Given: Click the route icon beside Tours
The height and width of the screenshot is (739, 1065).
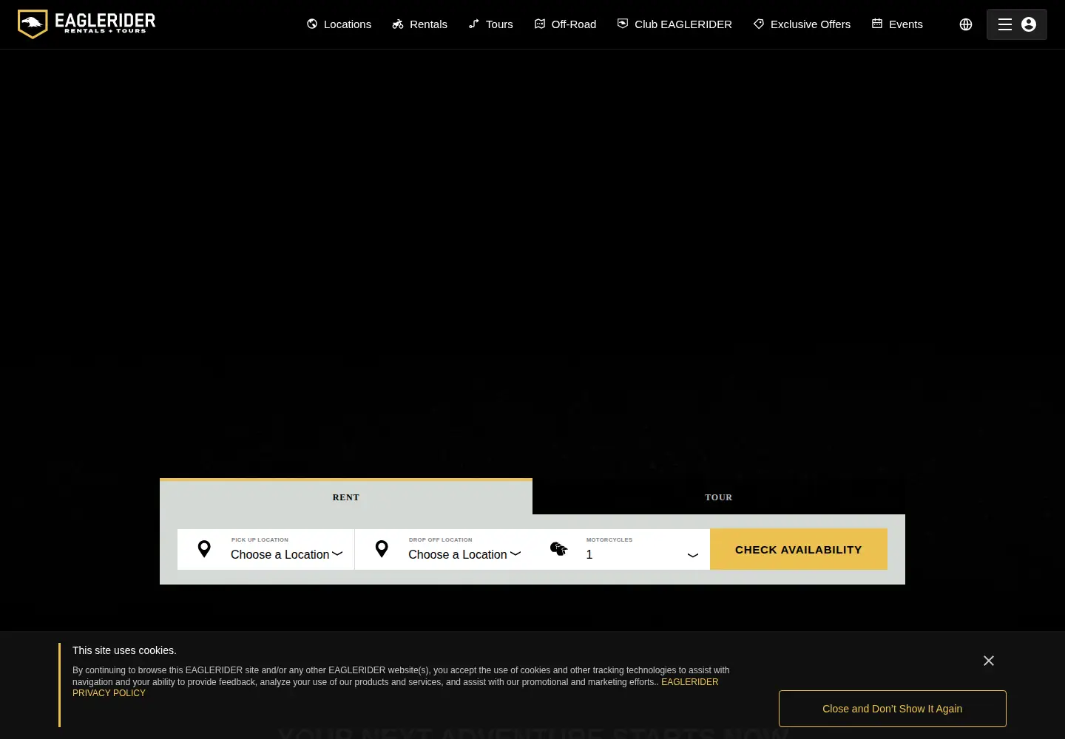Looking at the screenshot, I should [x=474, y=24].
